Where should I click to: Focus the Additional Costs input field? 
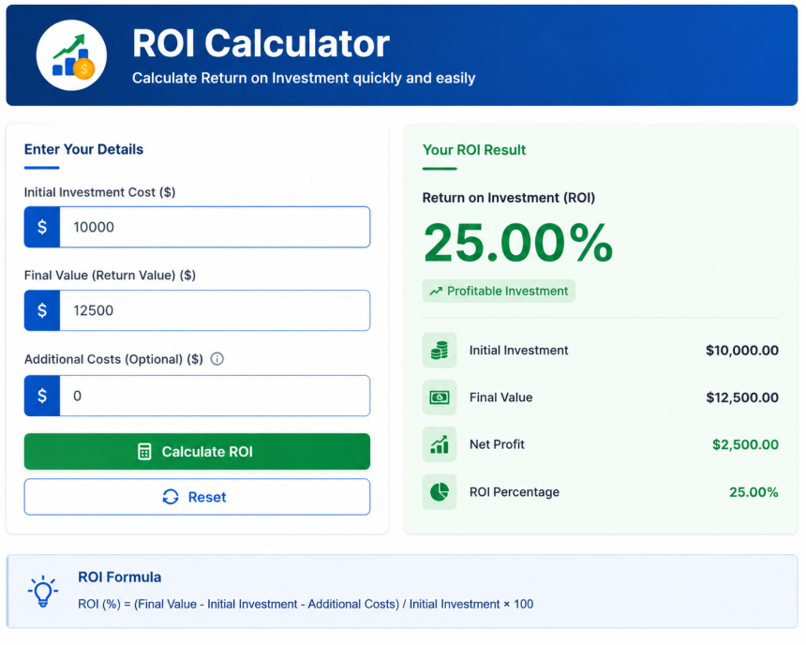[215, 396]
